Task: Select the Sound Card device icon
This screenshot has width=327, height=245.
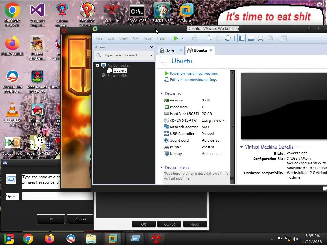Action: pos(166,140)
